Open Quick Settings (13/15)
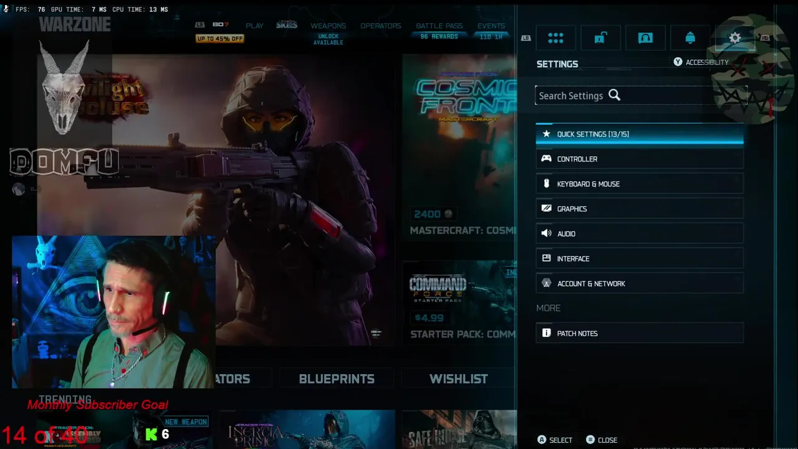Viewport: 798px width, 449px height. (640, 134)
